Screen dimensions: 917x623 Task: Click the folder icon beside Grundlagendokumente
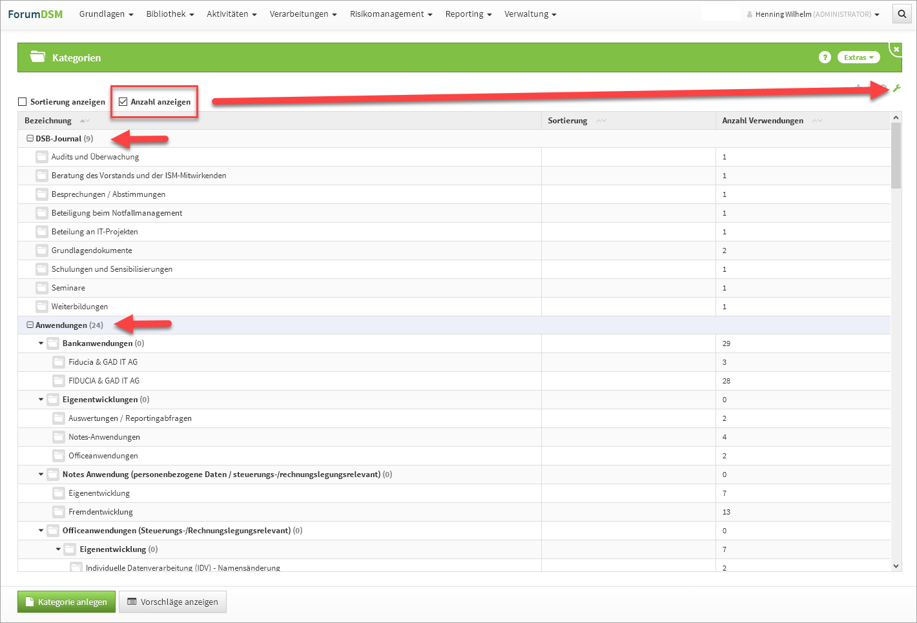click(x=42, y=250)
